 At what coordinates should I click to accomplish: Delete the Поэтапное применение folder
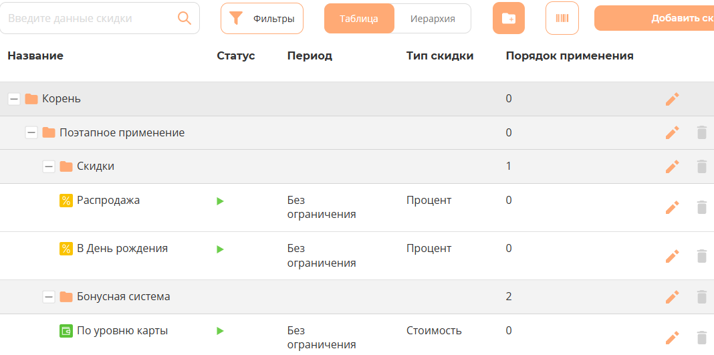(x=701, y=132)
